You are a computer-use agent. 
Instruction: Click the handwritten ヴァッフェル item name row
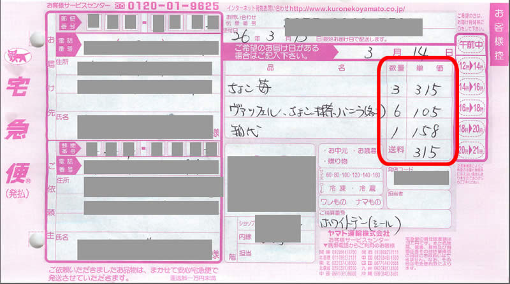(x=307, y=111)
